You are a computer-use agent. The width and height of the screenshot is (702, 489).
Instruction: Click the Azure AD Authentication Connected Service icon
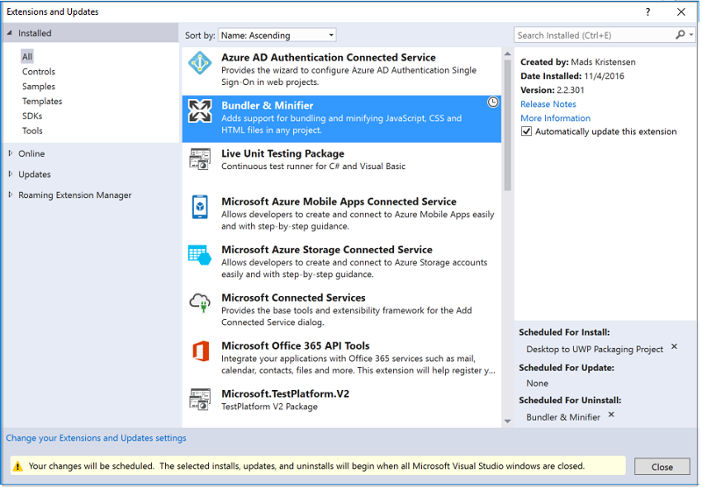click(200, 63)
